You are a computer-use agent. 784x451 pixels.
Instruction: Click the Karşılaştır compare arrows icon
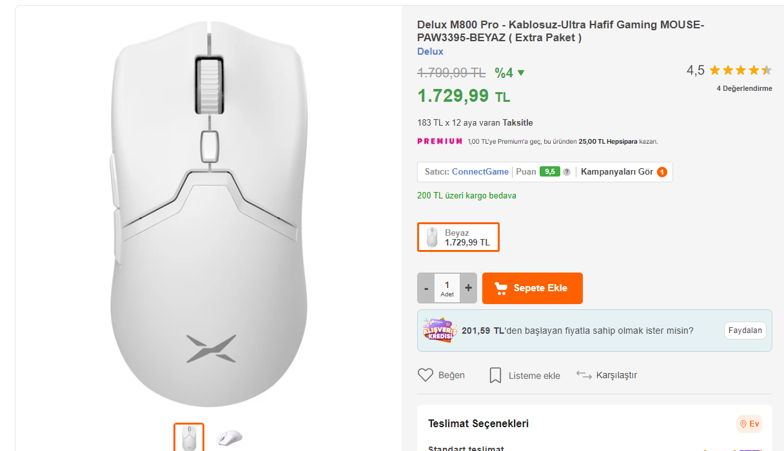click(583, 375)
